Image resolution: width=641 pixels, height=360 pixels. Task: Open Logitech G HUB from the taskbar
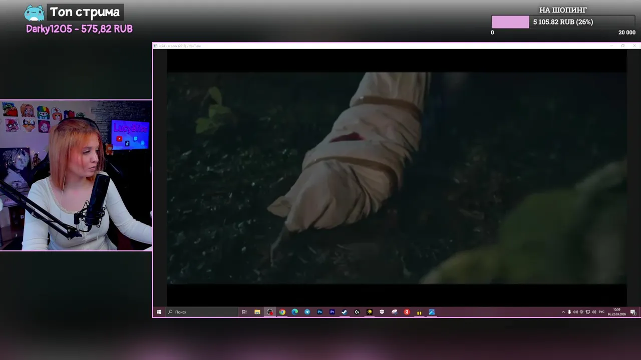[357, 312]
